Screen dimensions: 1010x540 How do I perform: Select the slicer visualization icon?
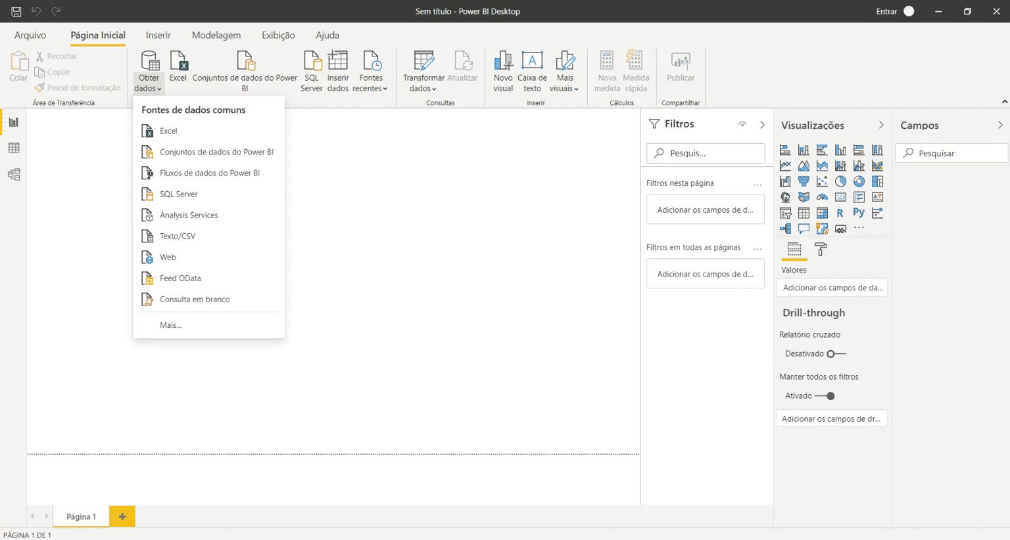pos(785,212)
